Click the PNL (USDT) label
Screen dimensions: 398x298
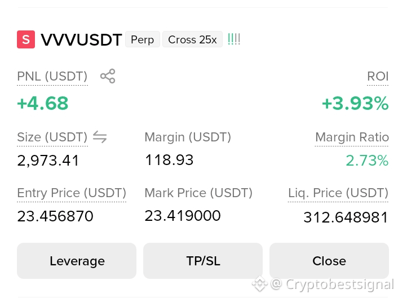pyautogui.click(x=52, y=77)
